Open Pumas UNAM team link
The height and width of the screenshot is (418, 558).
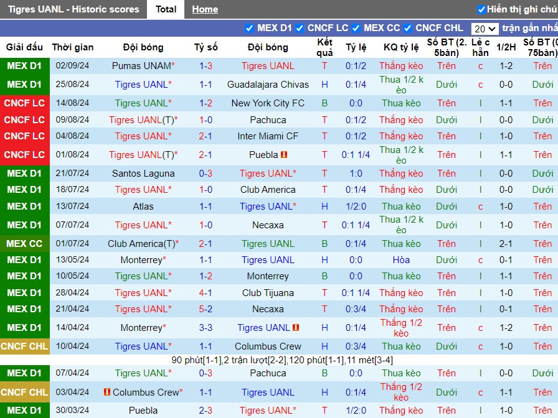click(141, 66)
